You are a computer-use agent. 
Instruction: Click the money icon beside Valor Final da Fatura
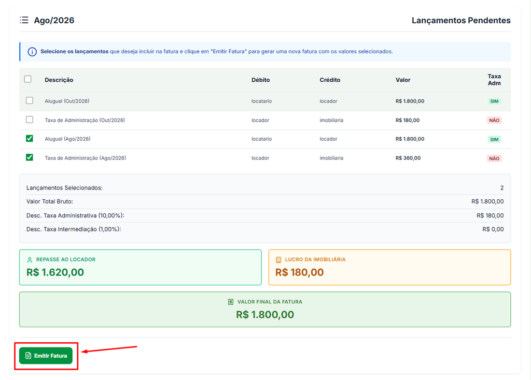[x=231, y=301]
